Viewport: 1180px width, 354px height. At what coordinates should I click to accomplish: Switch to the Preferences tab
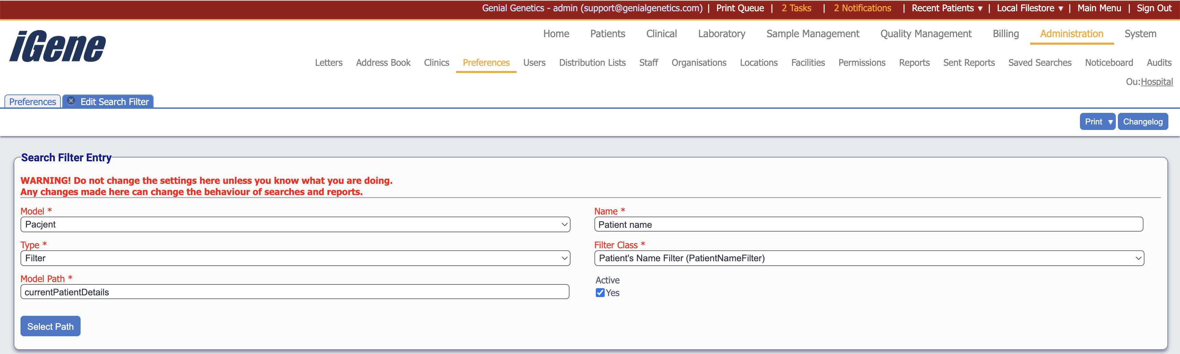point(32,102)
